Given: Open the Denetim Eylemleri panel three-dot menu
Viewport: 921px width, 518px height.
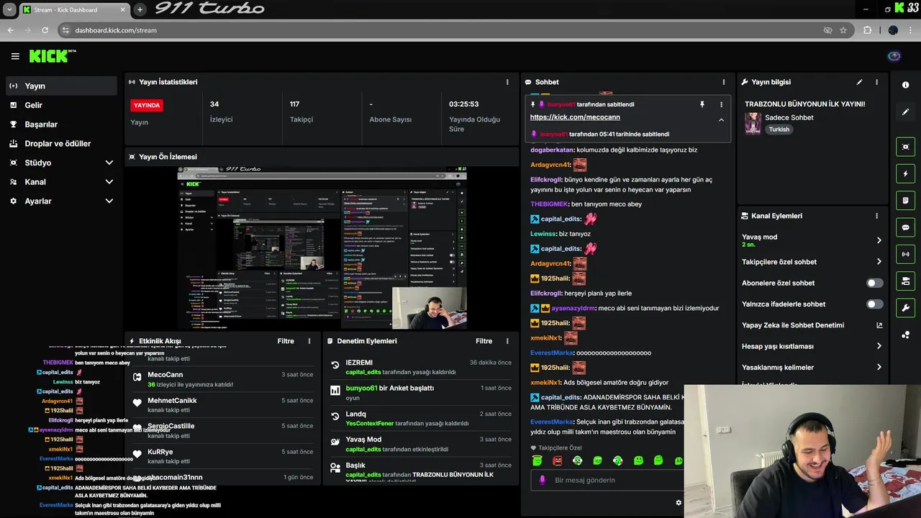Looking at the screenshot, I should pos(507,341).
